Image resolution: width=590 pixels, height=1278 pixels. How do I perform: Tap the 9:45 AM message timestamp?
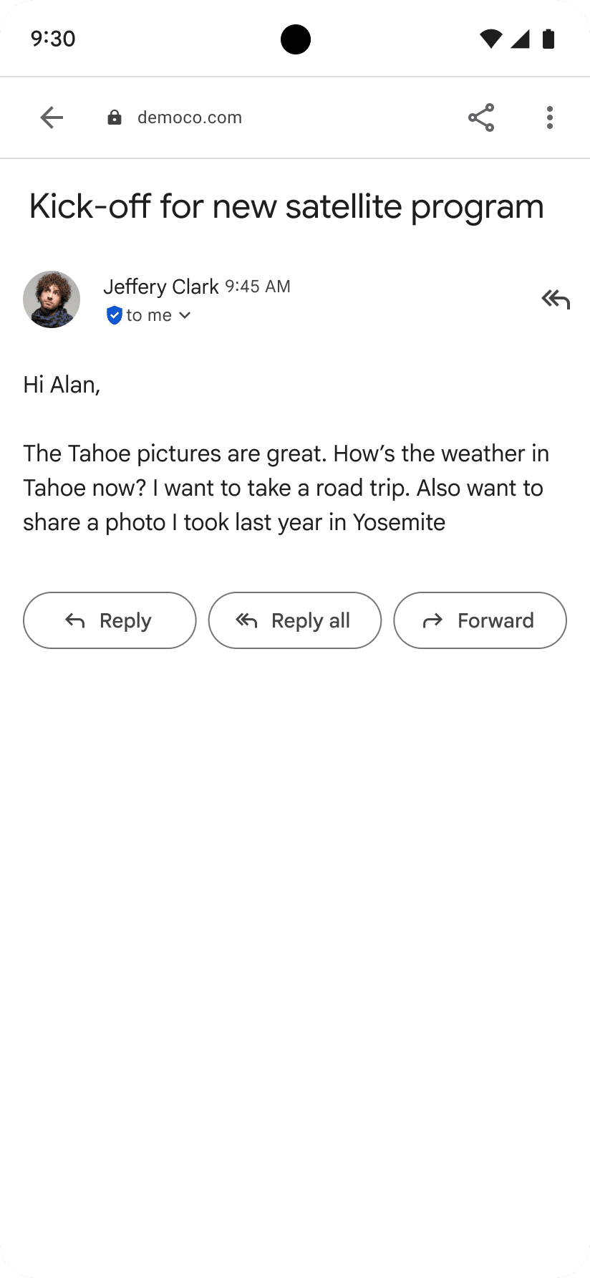(258, 287)
